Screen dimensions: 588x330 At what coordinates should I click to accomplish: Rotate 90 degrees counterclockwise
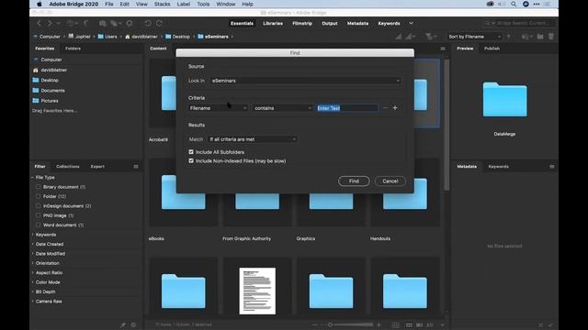point(148,23)
